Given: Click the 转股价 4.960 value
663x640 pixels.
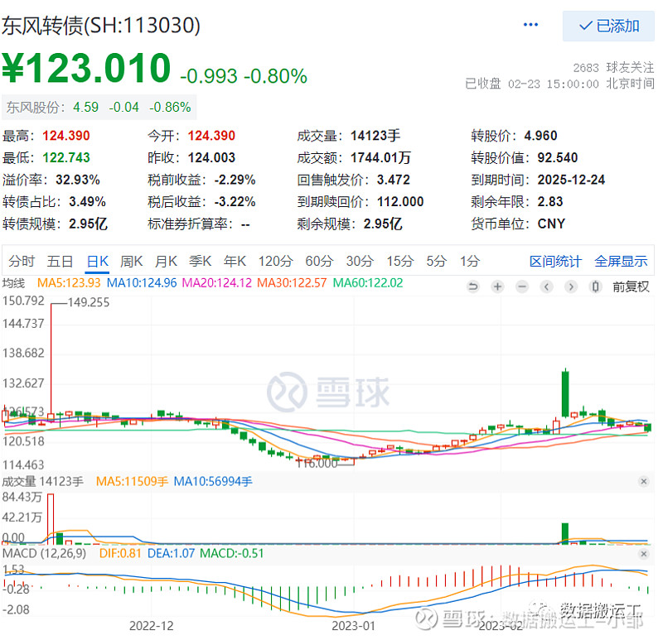Looking at the screenshot, I should pos(540,136).
